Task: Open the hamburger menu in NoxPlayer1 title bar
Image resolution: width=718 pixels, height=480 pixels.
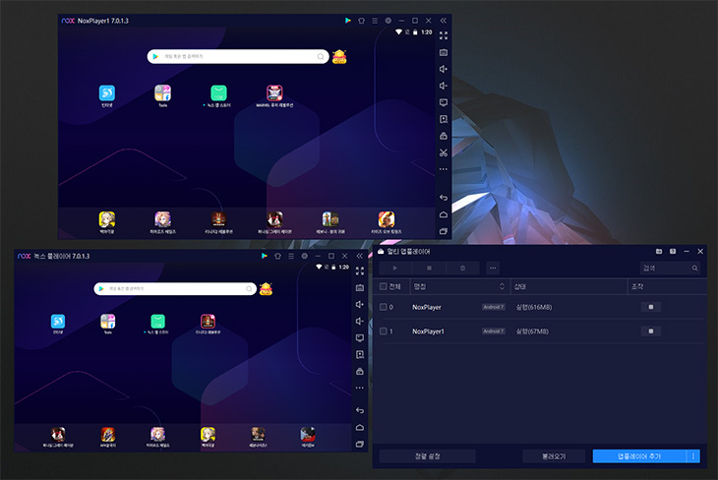Action: click(x=375, y=21)
